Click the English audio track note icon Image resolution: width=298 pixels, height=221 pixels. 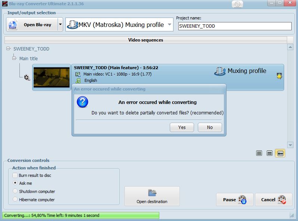78,81
